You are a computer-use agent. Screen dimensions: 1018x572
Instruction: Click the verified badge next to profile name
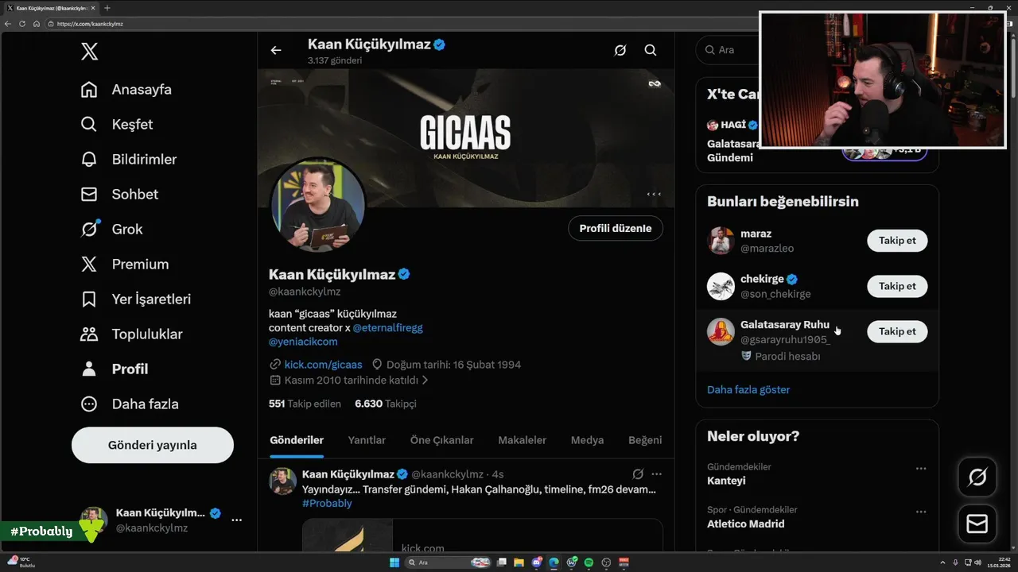[x=404, y=274]
